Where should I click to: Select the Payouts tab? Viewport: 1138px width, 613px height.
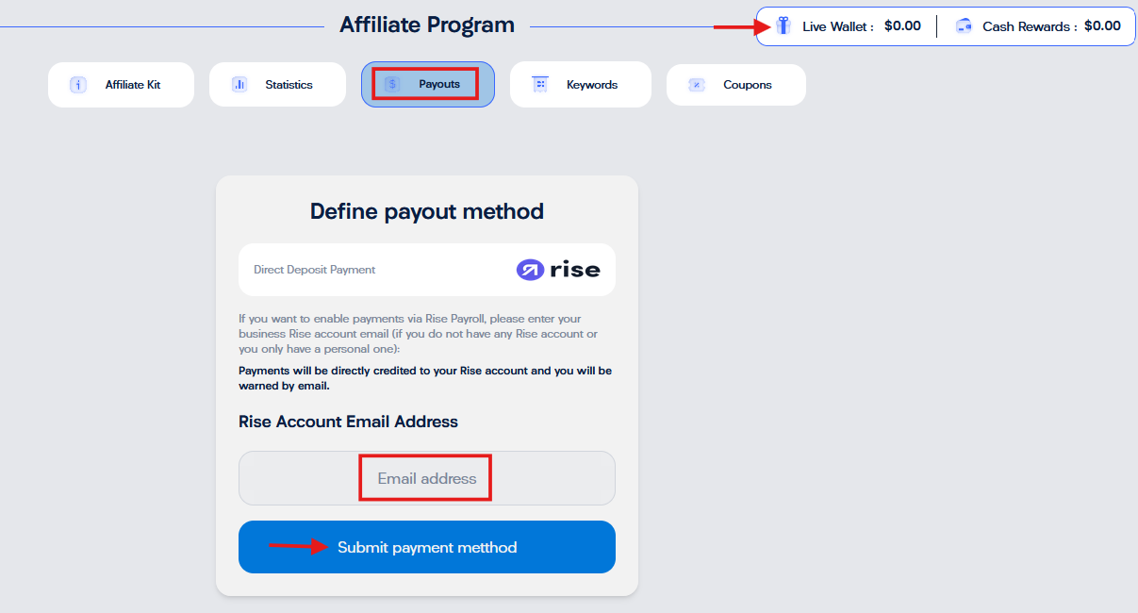428,85
